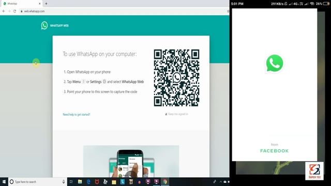This screenshot has height=186, width=331.
Task: Open File Explorer from the taskbar
Action: point(80,182)
